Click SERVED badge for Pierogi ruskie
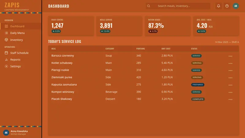Screen dimensions: 245x138 click(196, 70)
